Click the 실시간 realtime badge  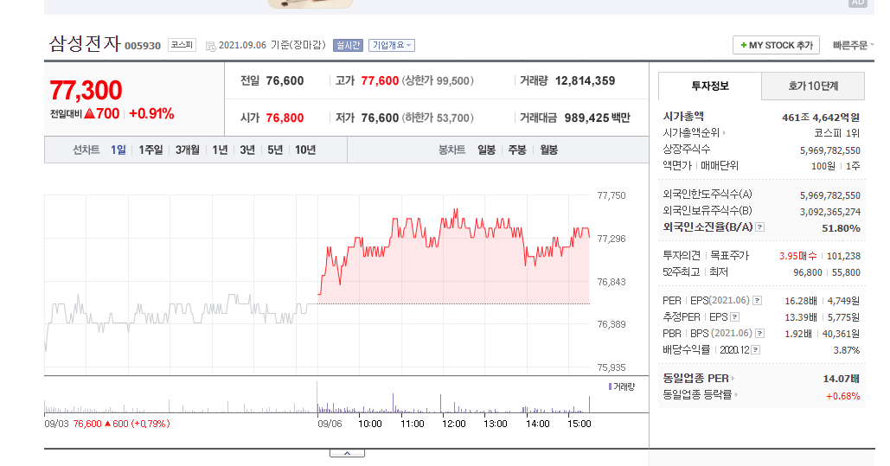348,46
